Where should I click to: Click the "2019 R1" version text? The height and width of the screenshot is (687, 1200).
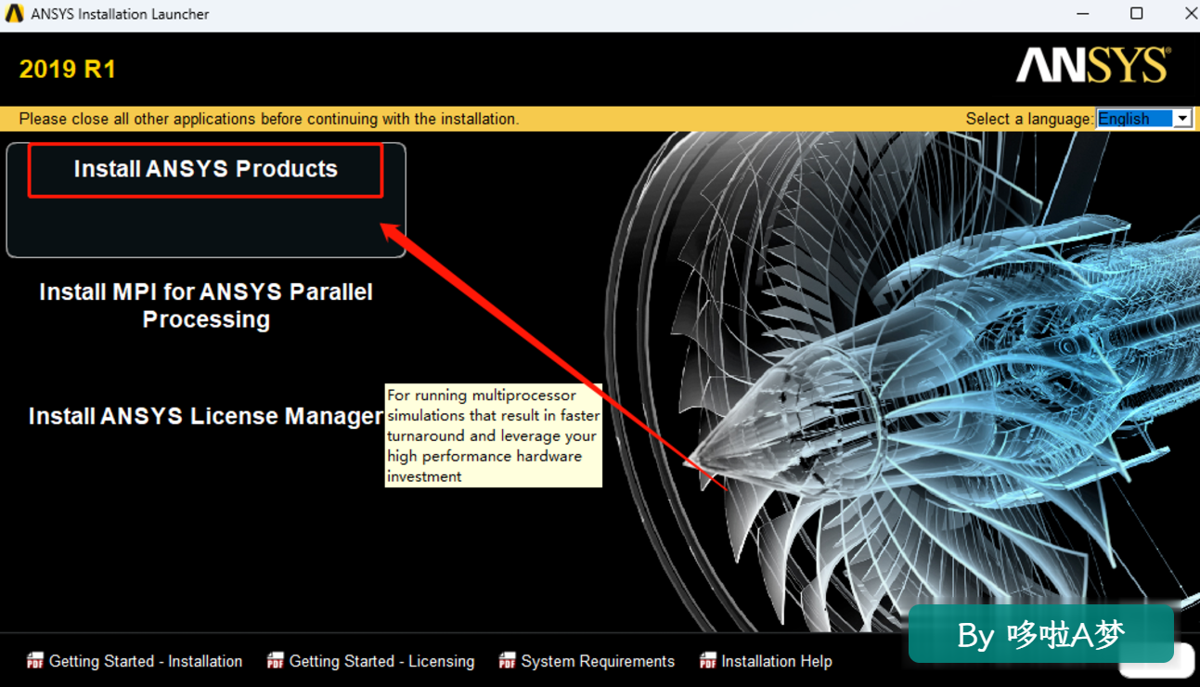(x=68, y=70)
